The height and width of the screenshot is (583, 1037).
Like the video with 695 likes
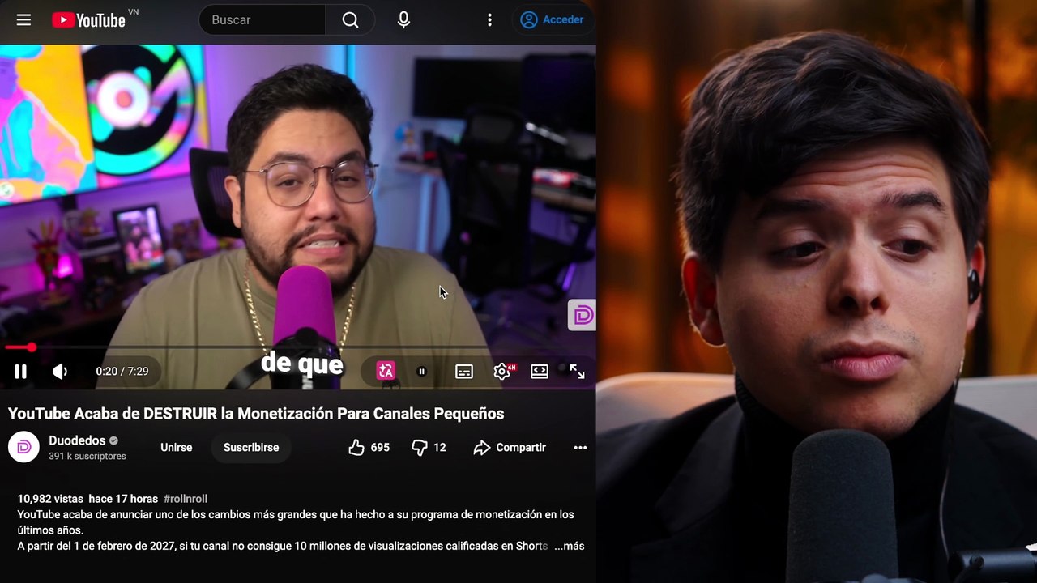tap(369, 447)
